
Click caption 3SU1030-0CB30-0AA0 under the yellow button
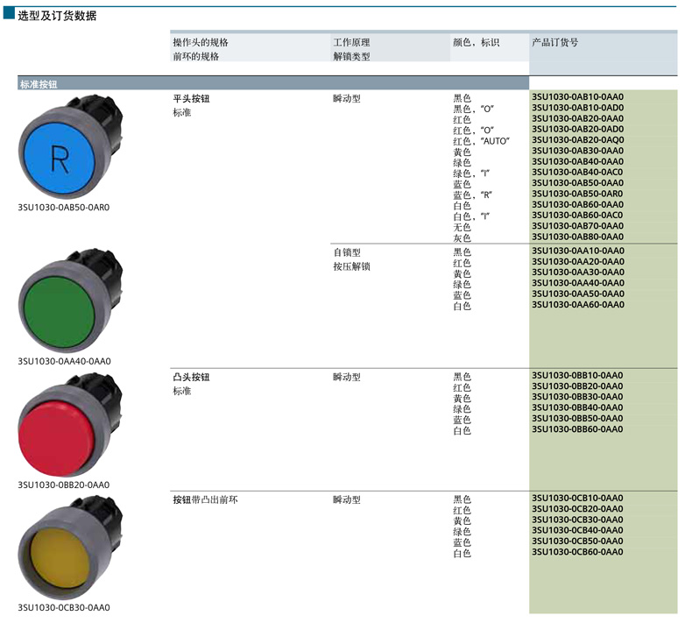tap(64, 607)
